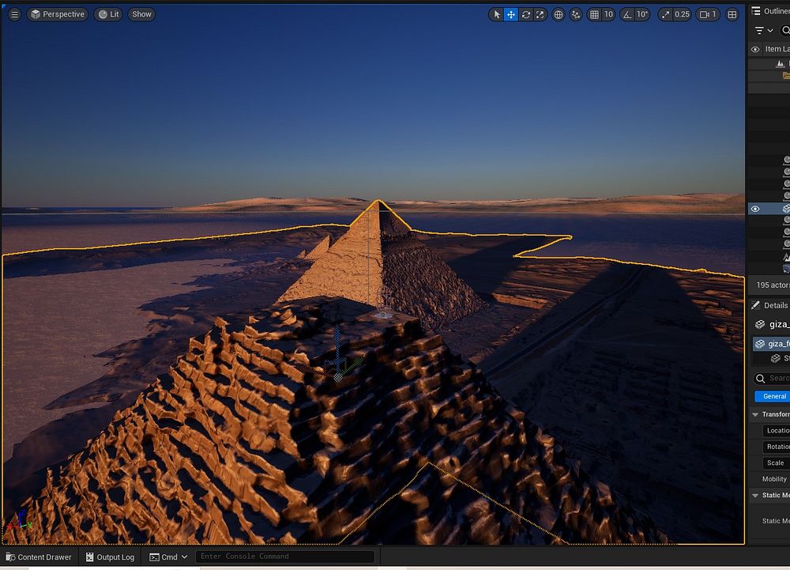
Task: Open the Content Drawer
Action: (38, 557)
